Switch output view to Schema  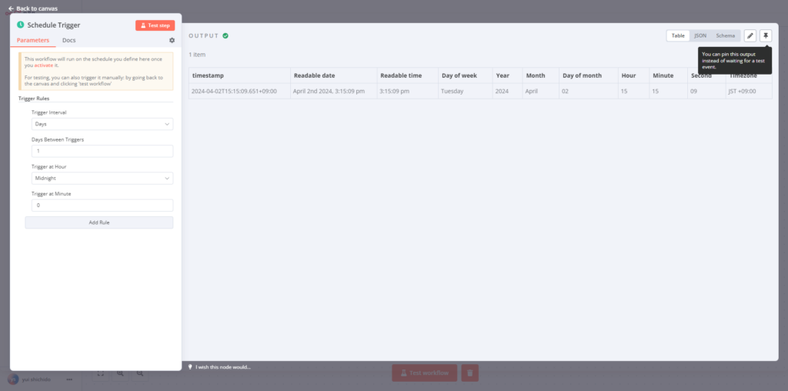725,35
